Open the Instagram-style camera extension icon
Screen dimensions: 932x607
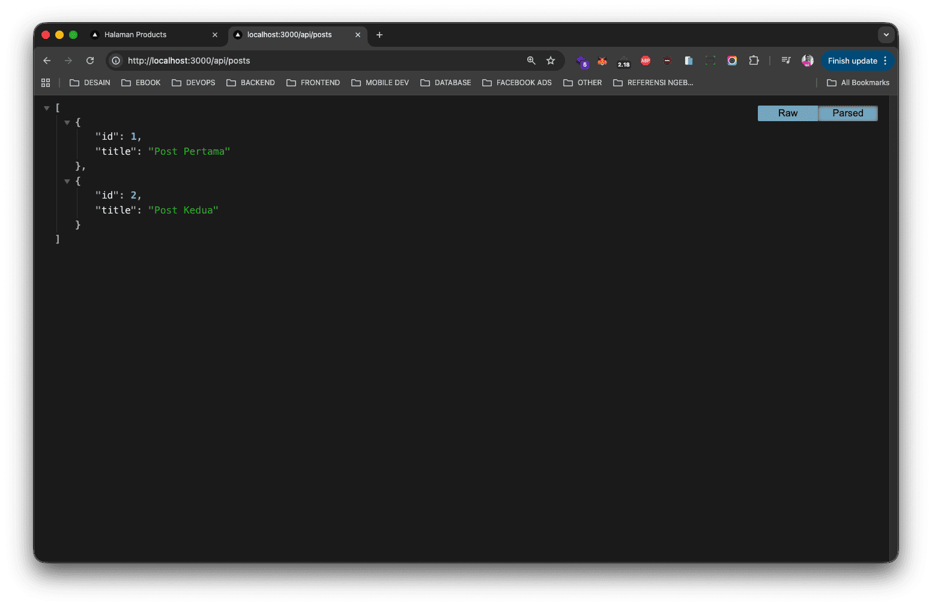(x=732, y=61)
